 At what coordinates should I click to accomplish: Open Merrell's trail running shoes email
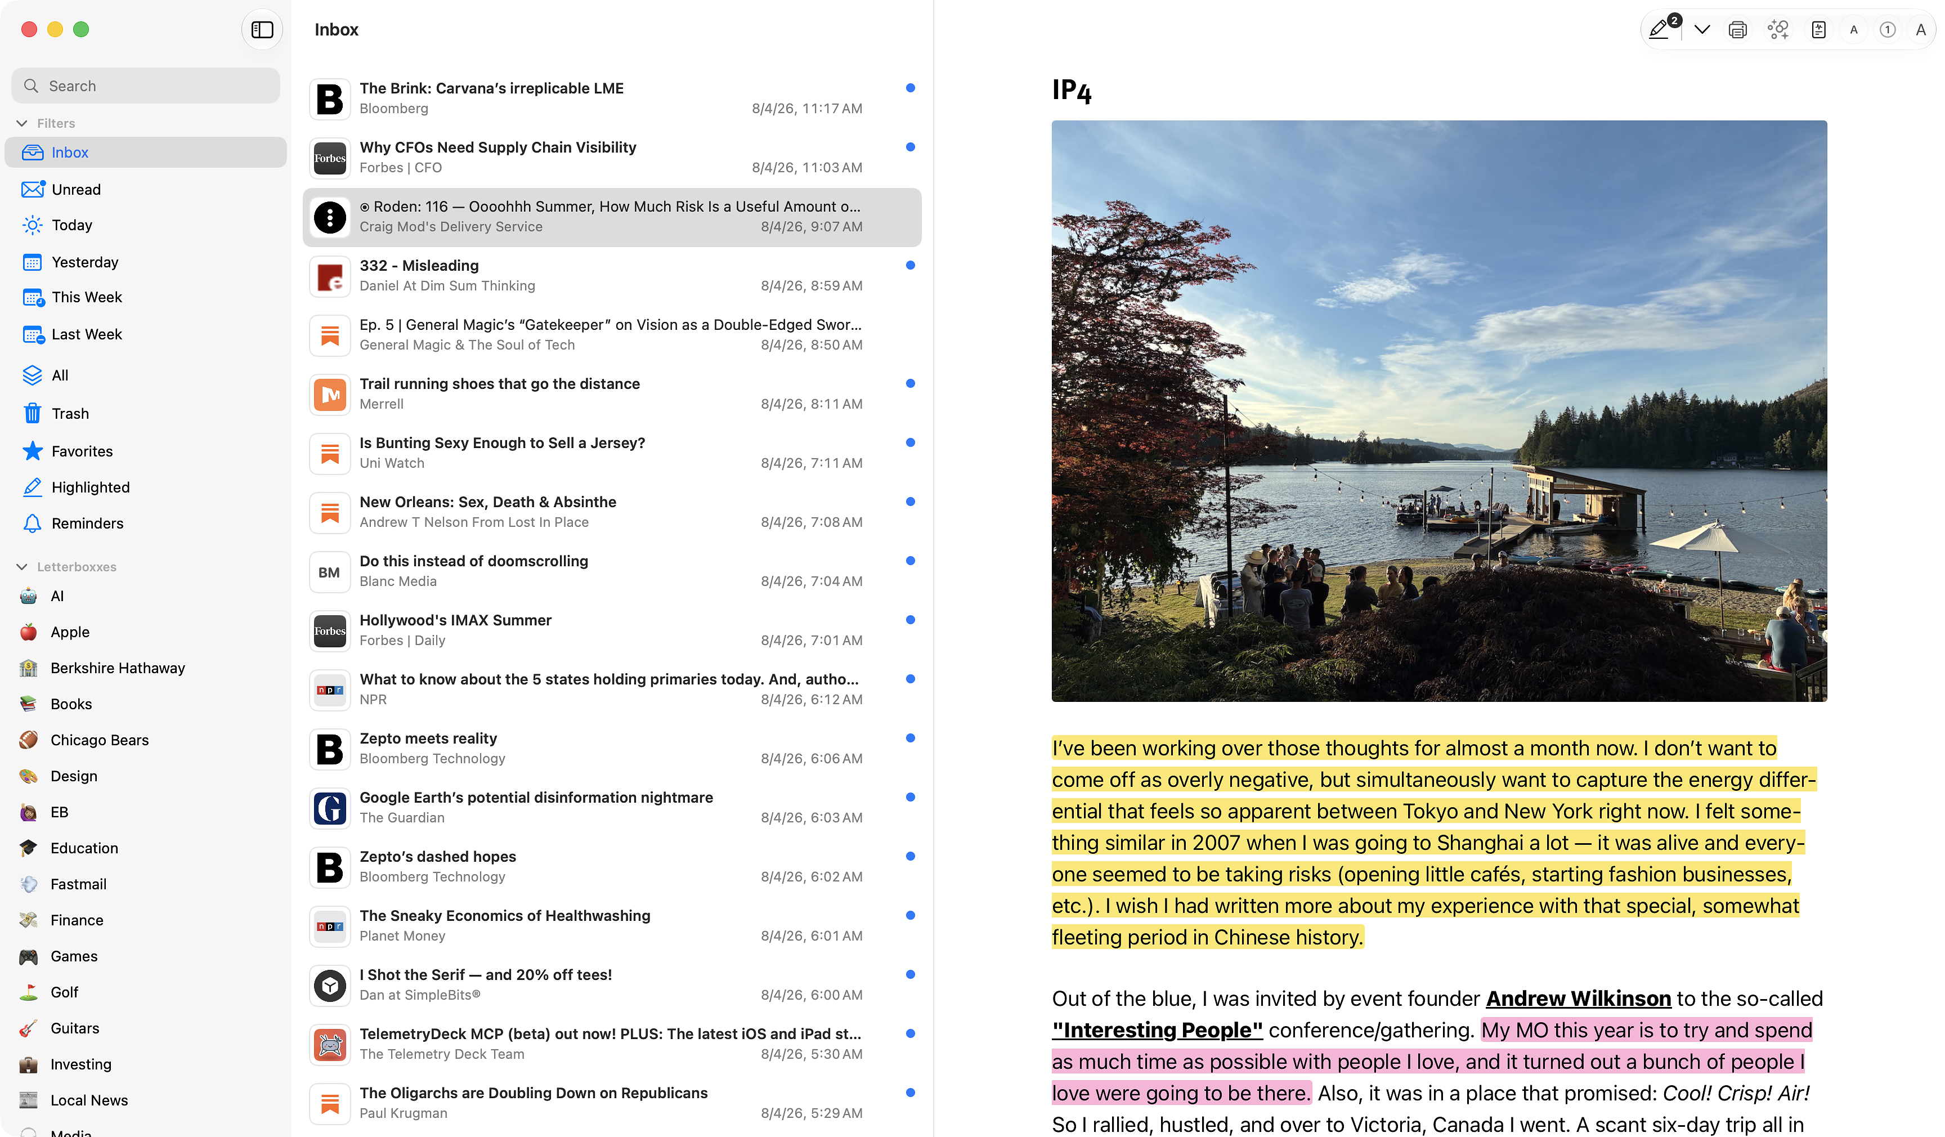pyautogui.click(x=612, y=395)
